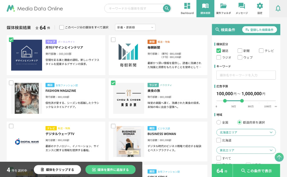Uncheck the 雑誌 media type checkbox
287x177 pixels.
(218, 51)
